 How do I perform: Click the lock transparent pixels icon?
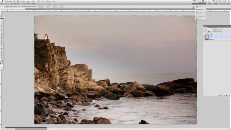point(207,34)
